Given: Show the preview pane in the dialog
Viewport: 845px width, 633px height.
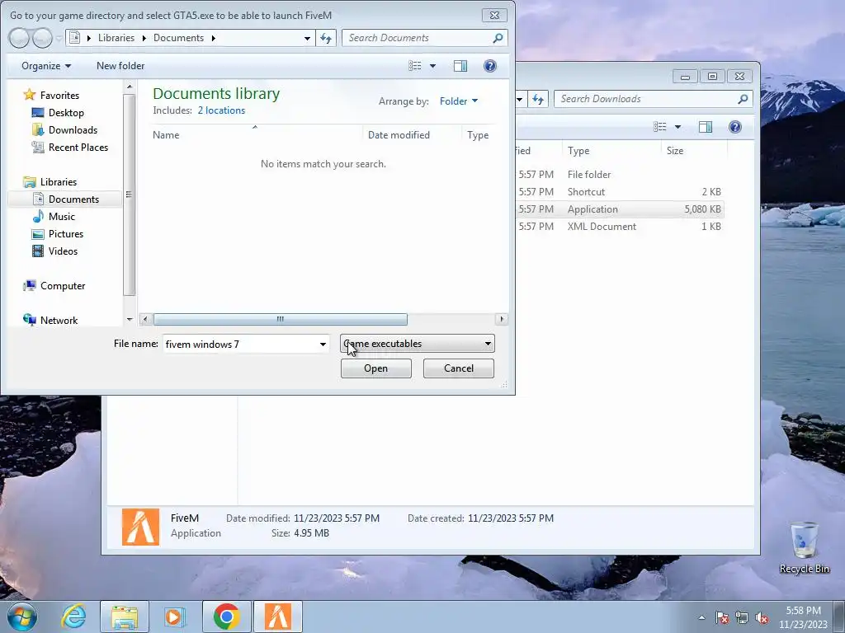Looking at the screenshot, I should point(460,66).
